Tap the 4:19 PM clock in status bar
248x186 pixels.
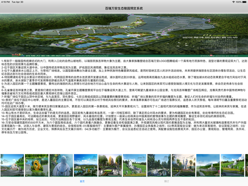pos(5,2)
